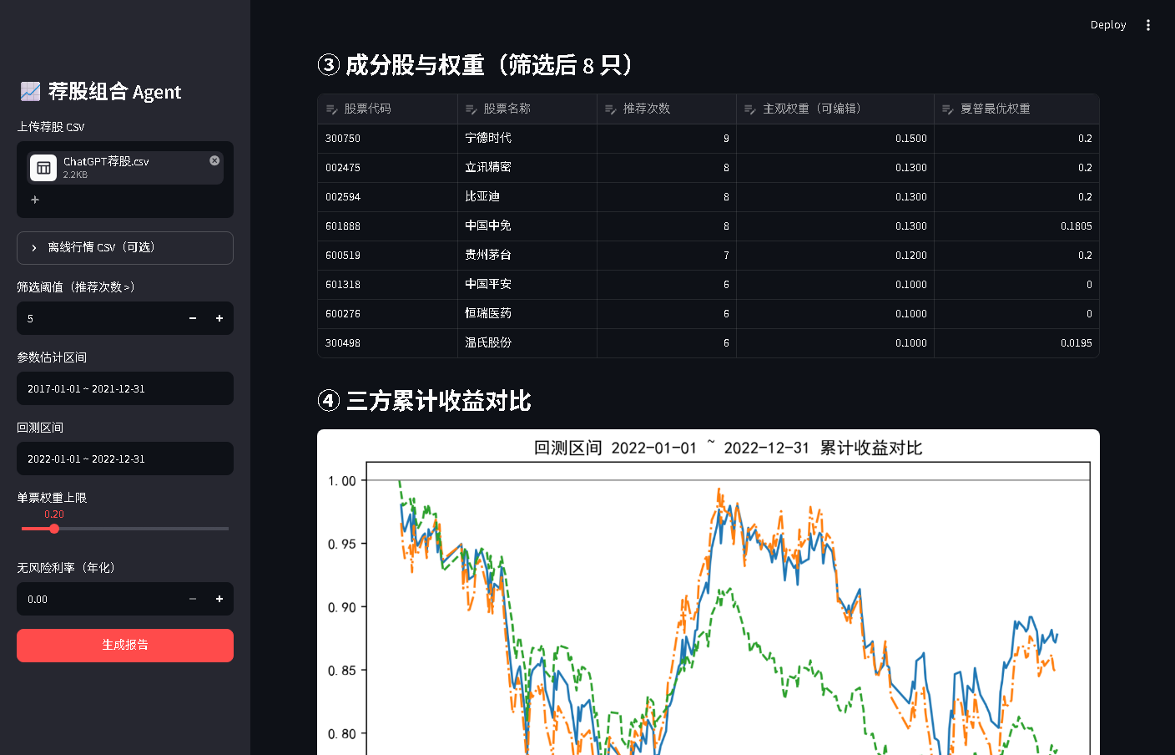
Task: Select the cell with code 300750
Action: (x=387, y=139)
